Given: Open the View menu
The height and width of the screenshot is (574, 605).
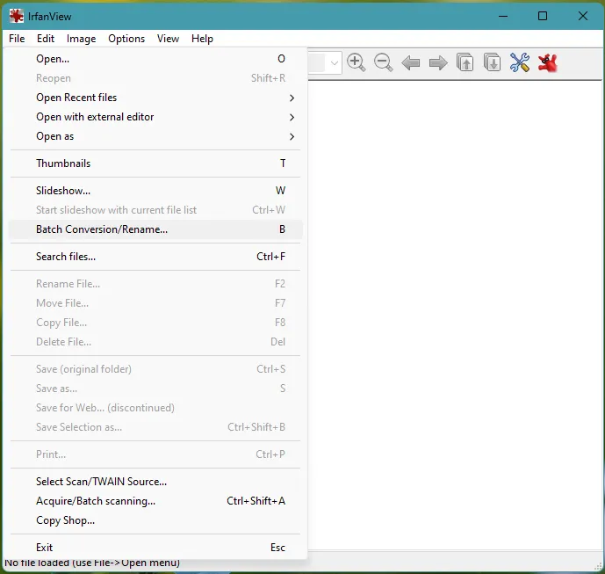Looking at the screenshot, I should [168, 39].
